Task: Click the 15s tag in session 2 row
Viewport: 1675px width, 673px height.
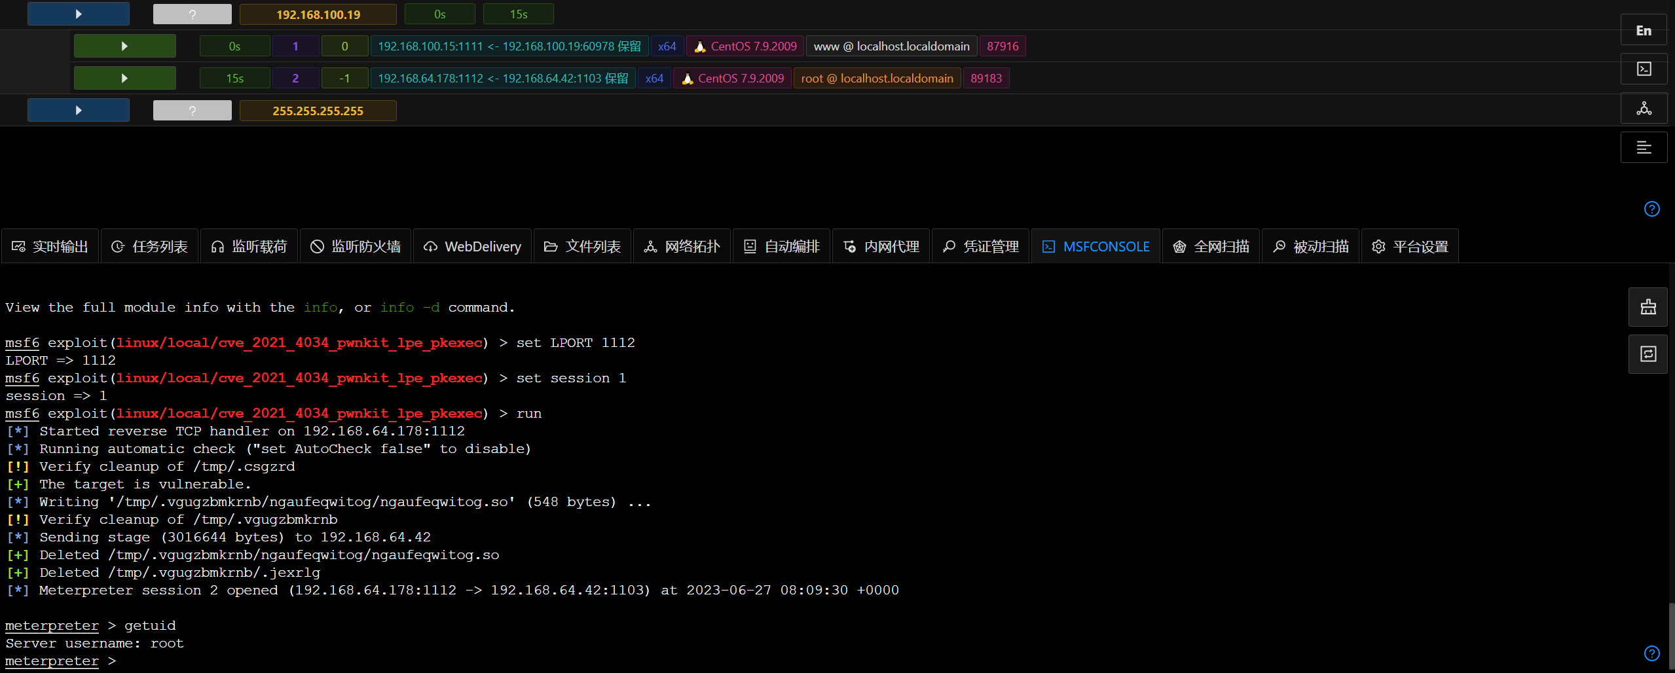Action: coord(235,78)
